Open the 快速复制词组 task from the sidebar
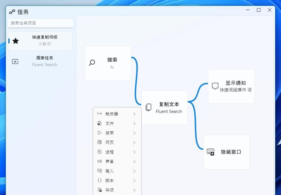The width and height of the screenshot is (281, 195). click(41, 41)
